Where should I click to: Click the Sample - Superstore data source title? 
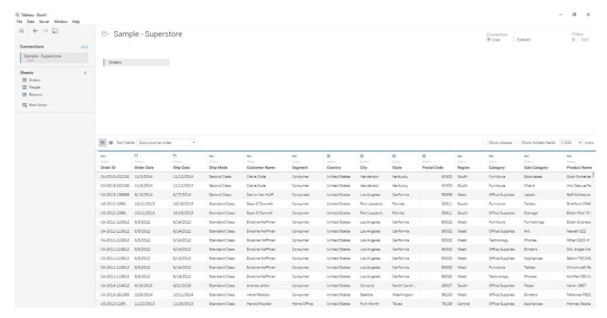pos(148,34)
